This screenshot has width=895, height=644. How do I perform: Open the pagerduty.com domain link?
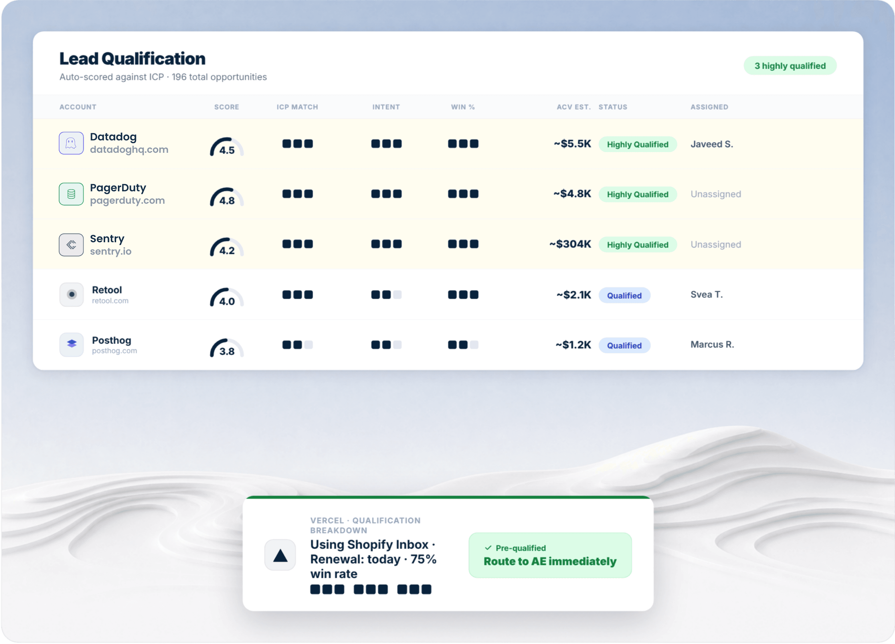click(127, 201)
